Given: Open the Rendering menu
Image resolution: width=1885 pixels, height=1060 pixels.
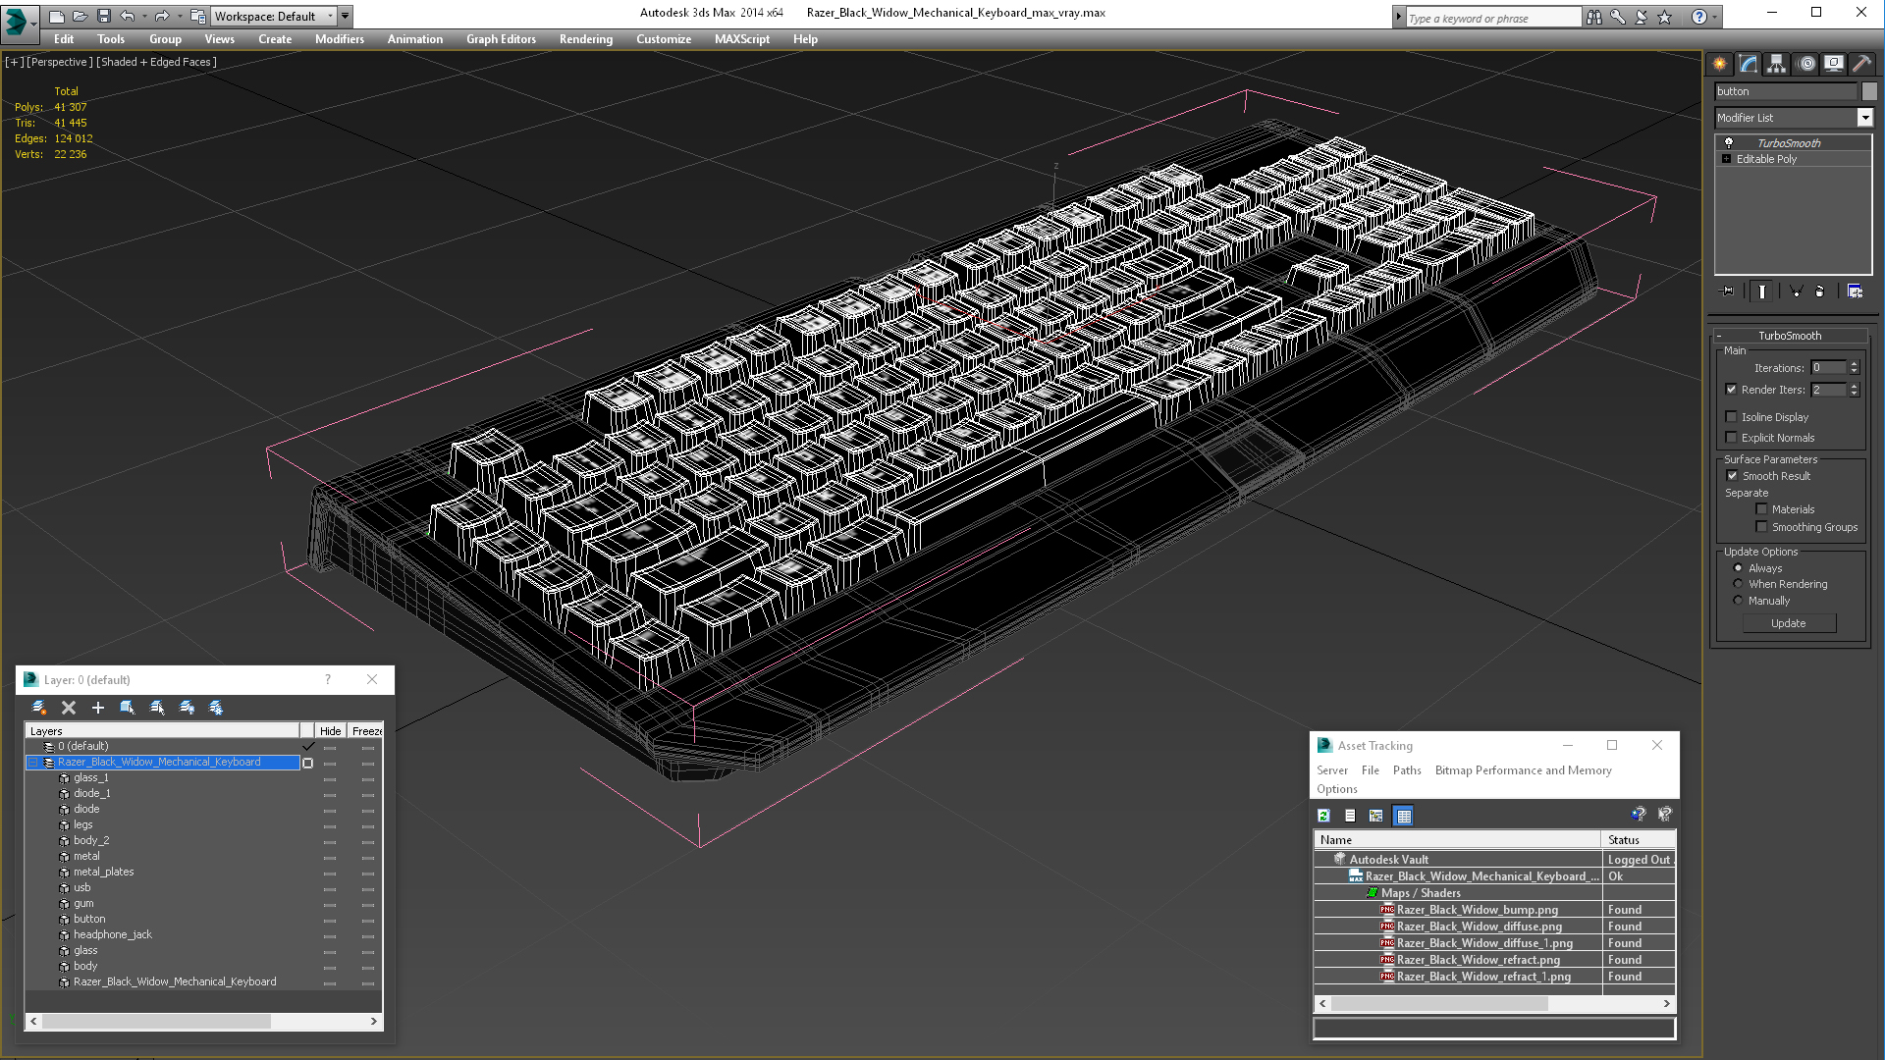Looking at the screenshot, I should (x=586, y=39).
